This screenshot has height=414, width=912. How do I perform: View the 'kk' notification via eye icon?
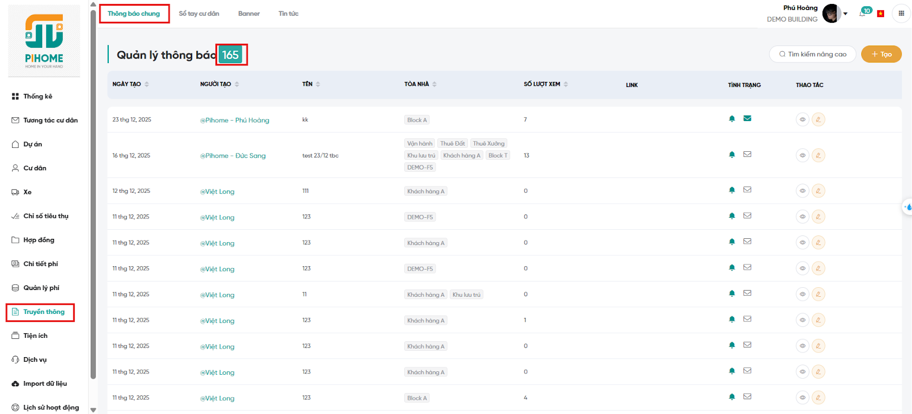tap(803, 119)
